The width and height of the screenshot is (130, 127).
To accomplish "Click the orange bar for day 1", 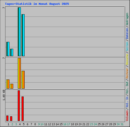I will (8, 84).
